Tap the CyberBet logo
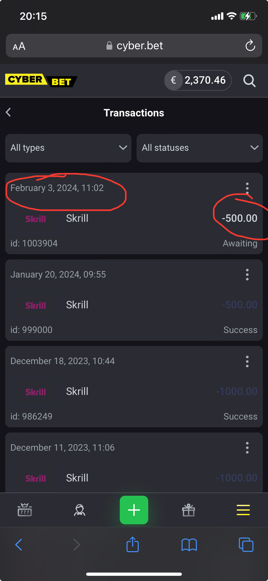The width and height of the screenshot is (268, 581). pyautogui.click(x=41, y=80)
